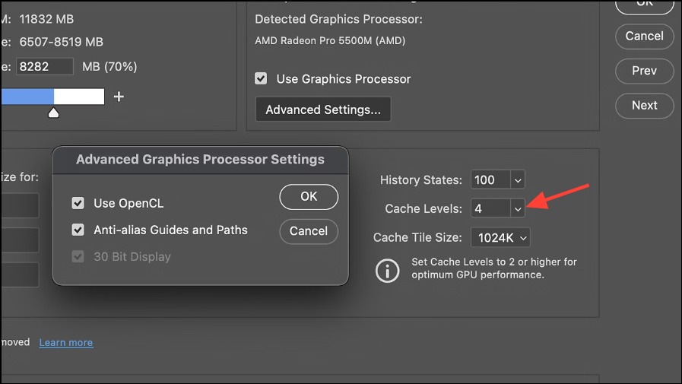Click Cancel in the Preferences button column
Viewport: 682px width, 384px height.
pyautogui.click(x=644, y=36)
